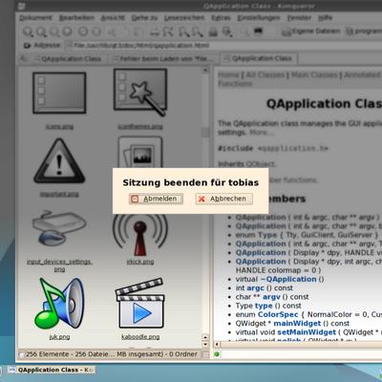382x382 pixels.
Task: Click the clear address icon beside Adresse
Action: 27,46
